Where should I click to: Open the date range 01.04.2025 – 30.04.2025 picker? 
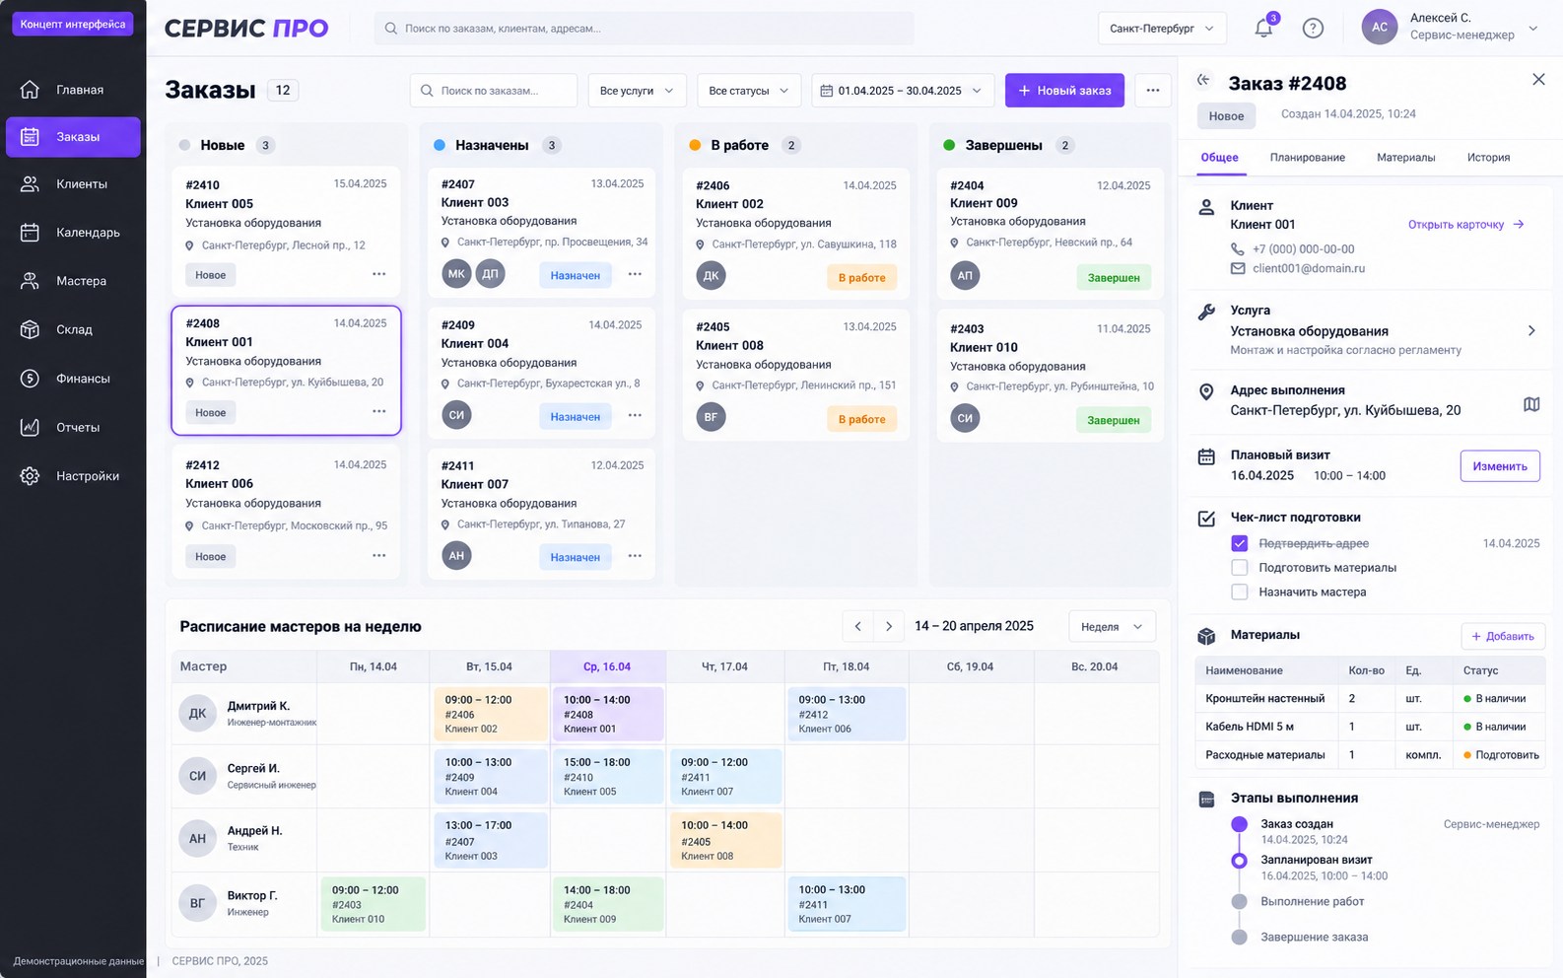[903, 91]
